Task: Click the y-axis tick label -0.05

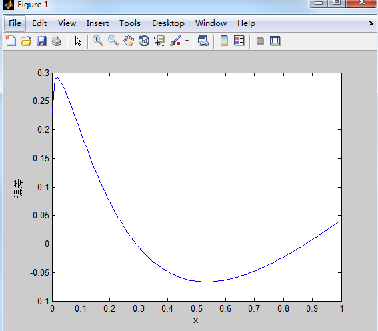Action: [39, 273]
